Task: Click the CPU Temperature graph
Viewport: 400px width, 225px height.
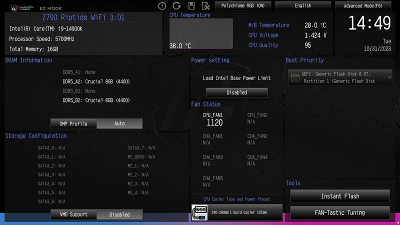Action: pos(201,33)
